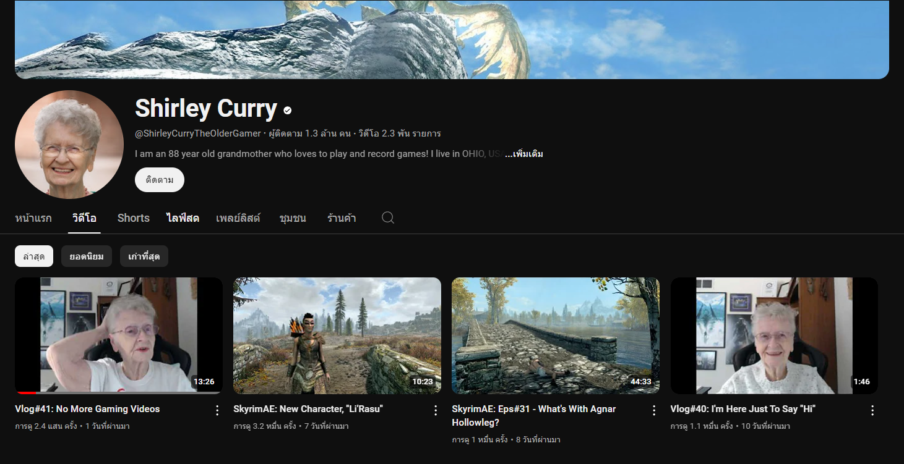Select the ยอดนิยม sort chip

click(x=87, y=256)
